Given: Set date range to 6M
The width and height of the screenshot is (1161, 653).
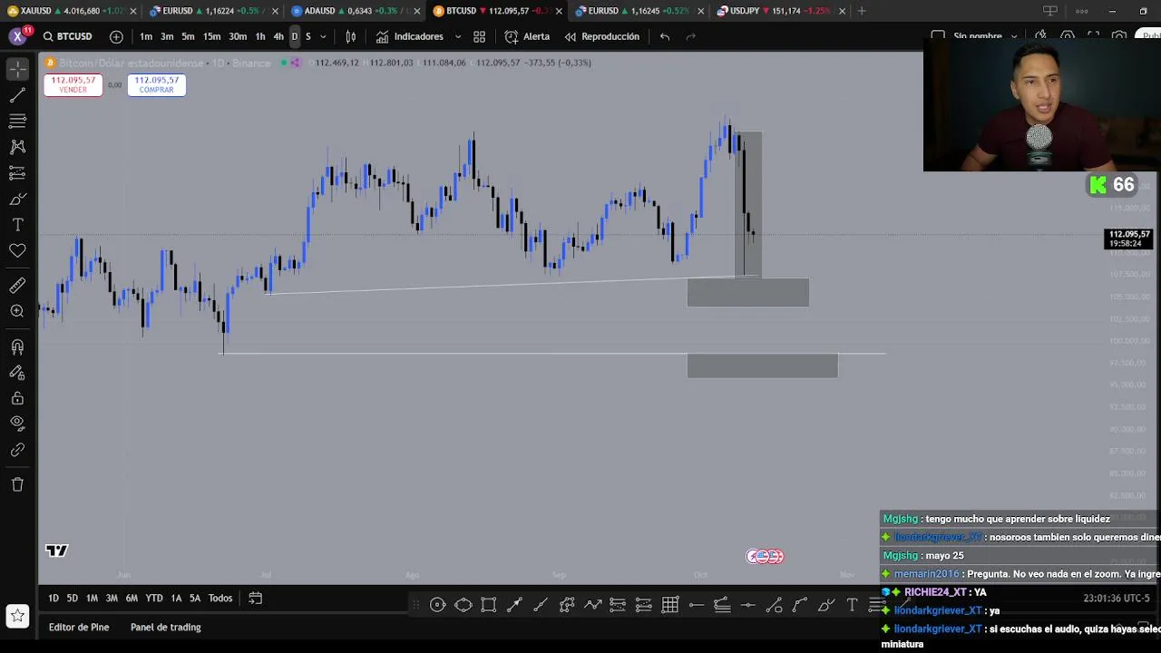Looking at the screenshot, I should click(132, 598).
